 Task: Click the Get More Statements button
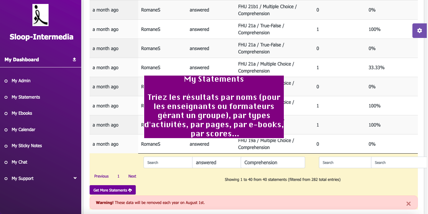[113, 190]
